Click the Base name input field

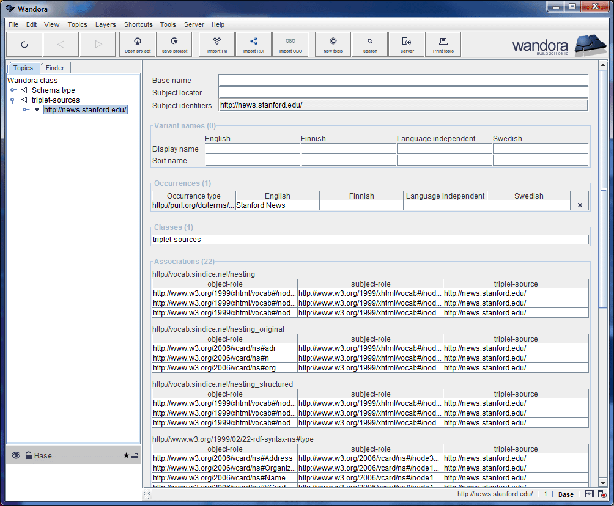[x=402, y=80]
